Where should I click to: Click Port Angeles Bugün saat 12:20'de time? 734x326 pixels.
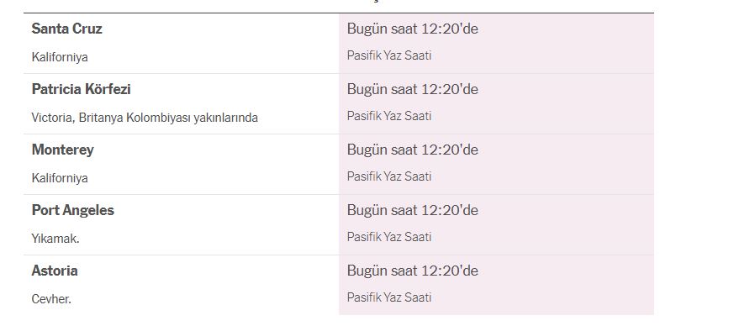pos(413,210)
